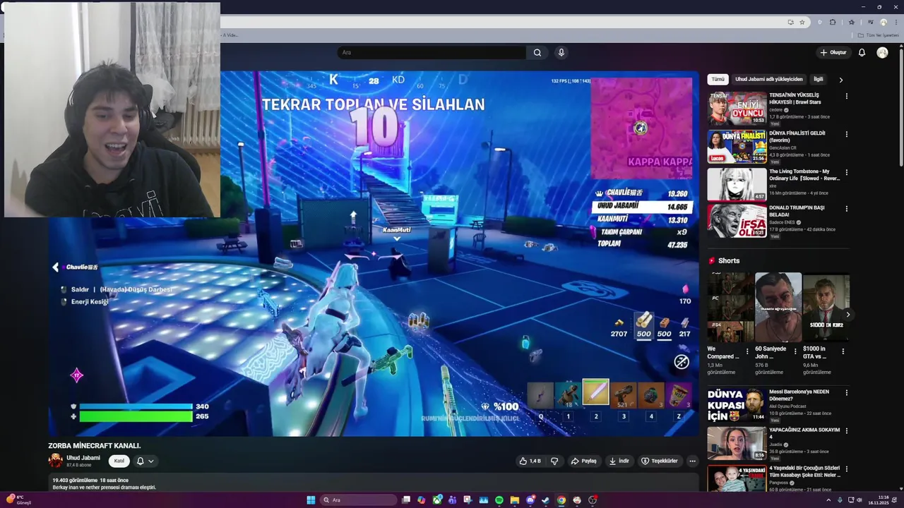Select the İlgili filter chip

click(x=818, y=80)
